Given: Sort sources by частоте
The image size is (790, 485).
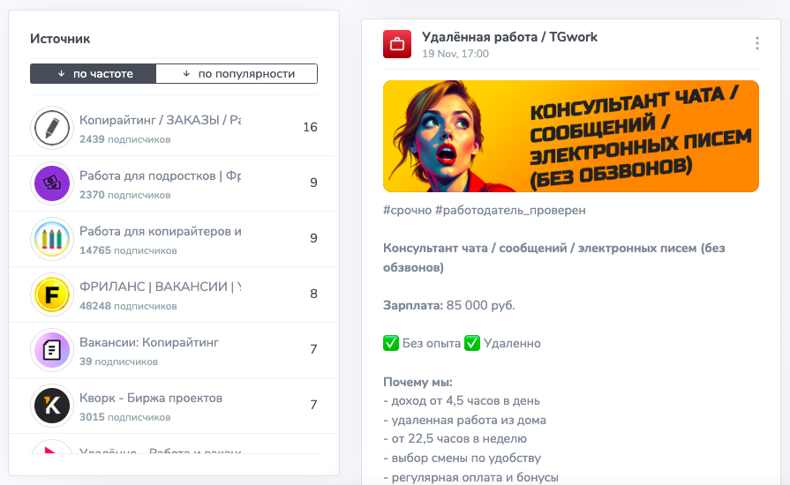Looking at the screenshot, I should point(94,73).
